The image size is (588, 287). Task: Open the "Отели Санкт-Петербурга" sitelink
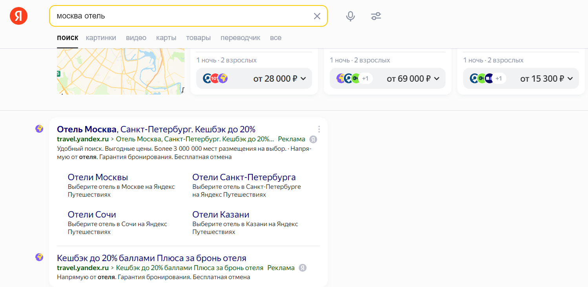244,177
